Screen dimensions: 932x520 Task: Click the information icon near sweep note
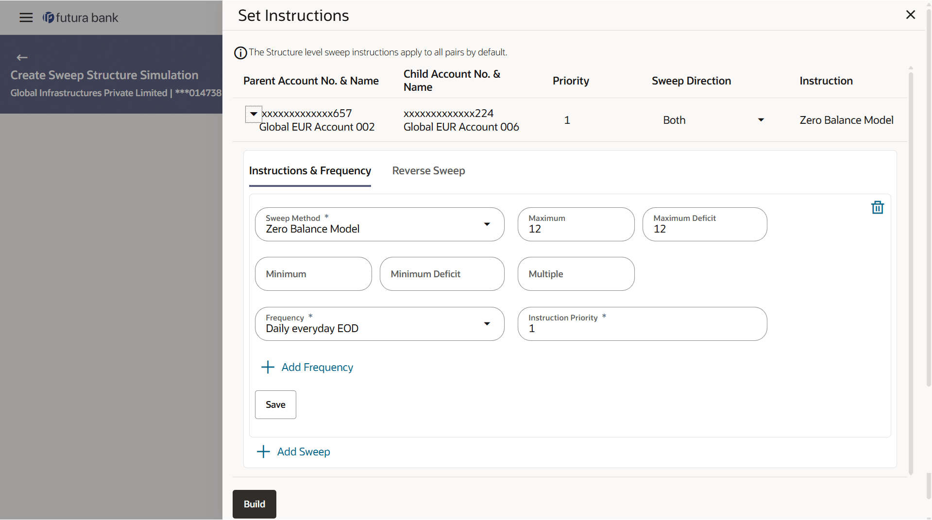click(x=240, y=53)
